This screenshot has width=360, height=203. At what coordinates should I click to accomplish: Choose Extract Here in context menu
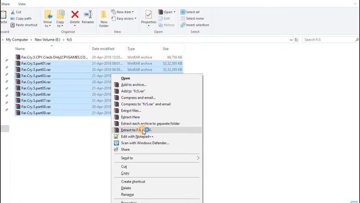157,117
